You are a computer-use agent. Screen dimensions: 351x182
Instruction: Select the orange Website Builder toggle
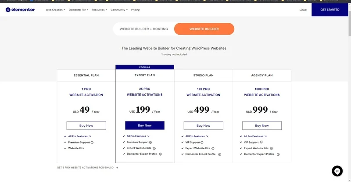point(204,29)
